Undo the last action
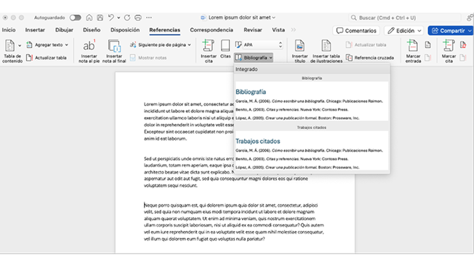474x267 pixels. point(111,18)
